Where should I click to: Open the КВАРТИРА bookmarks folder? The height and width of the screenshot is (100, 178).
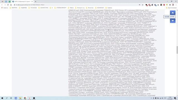tap(13, 8)
